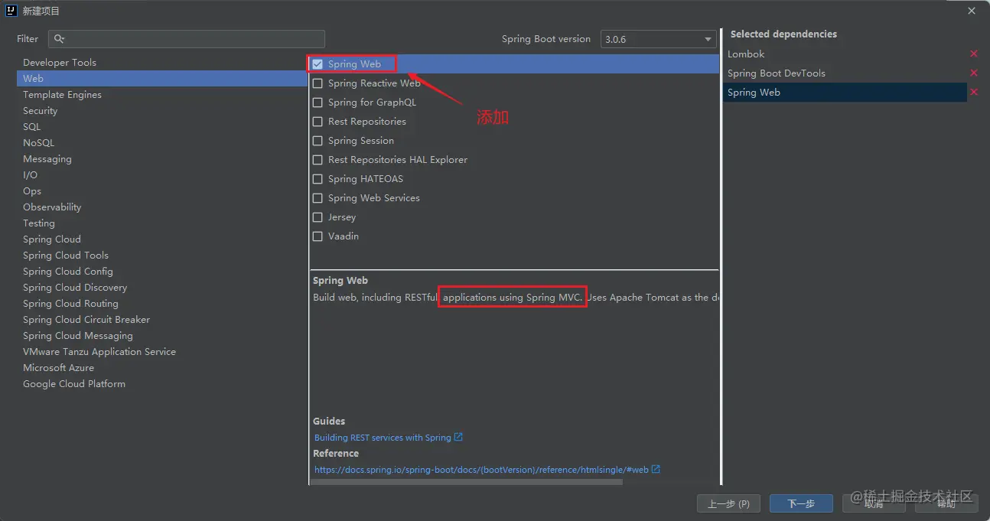Close the 新建项目 dialog window
The width and height of the screenshot is (990, 521).
point(972,11)
